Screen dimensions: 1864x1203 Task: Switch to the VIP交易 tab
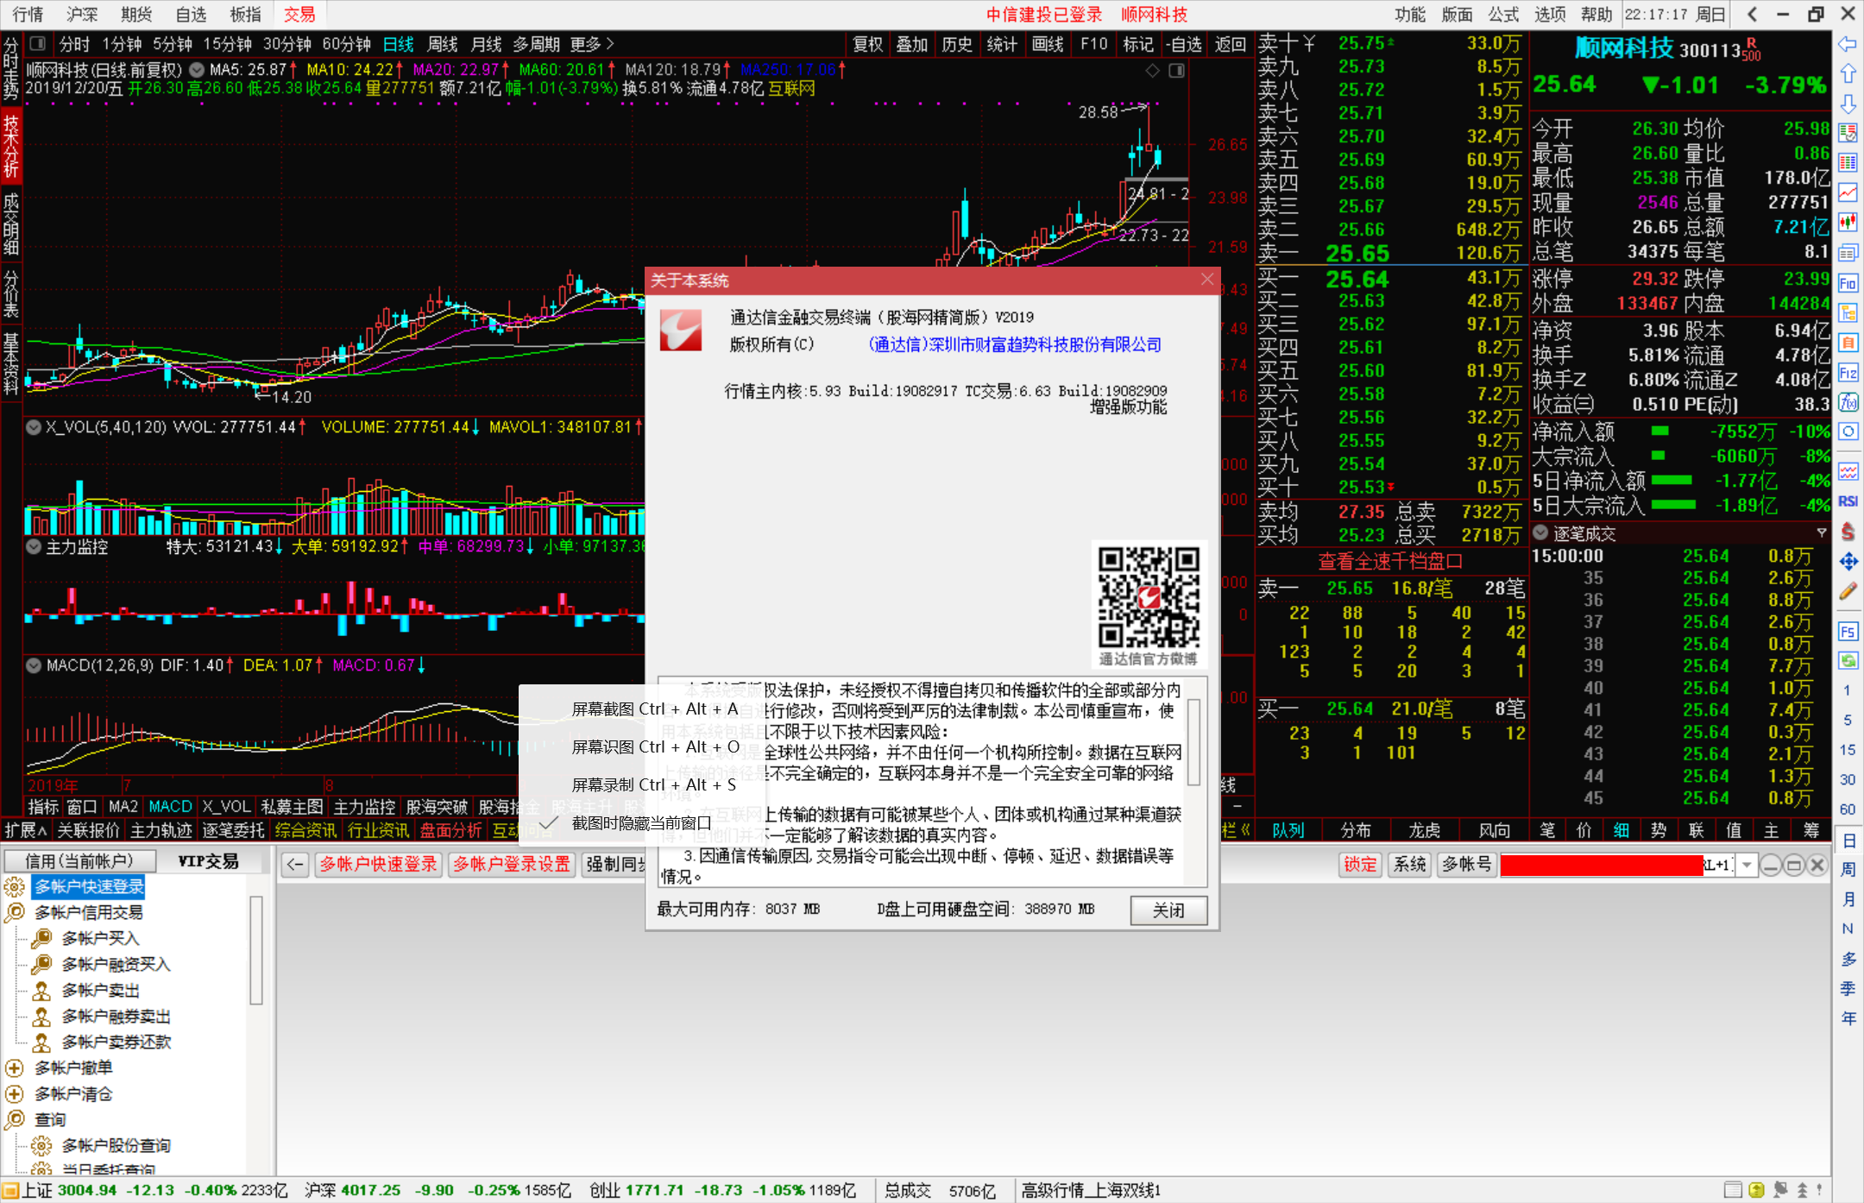point(208,861)
